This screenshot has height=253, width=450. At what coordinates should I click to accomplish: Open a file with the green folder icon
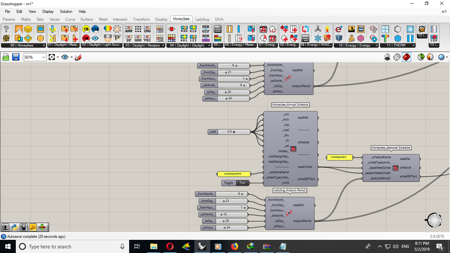coord(6,57)
